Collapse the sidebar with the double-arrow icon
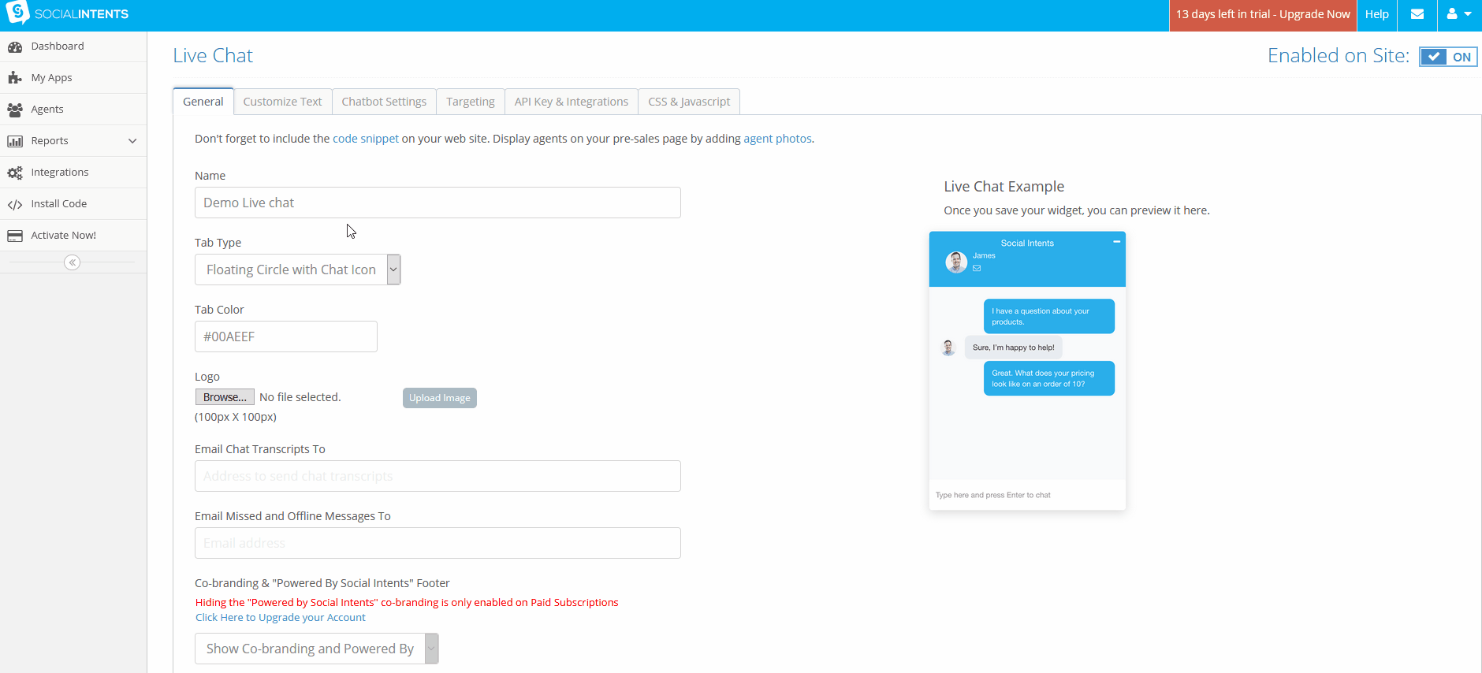 pos(72,262)
